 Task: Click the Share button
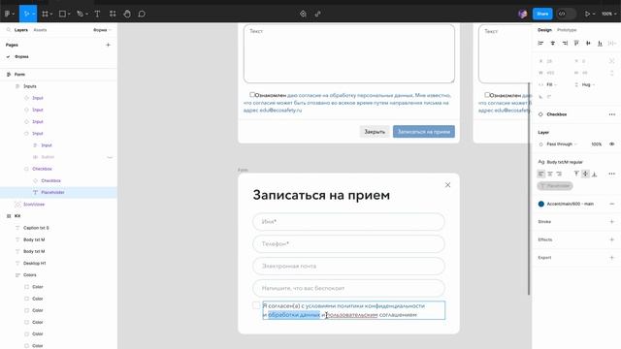[542, 14]
